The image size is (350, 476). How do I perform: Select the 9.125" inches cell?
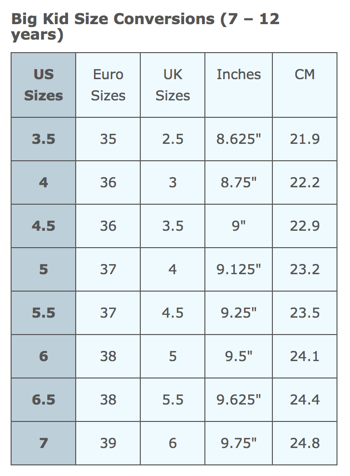pyautogui.click(x=239, y=269)
